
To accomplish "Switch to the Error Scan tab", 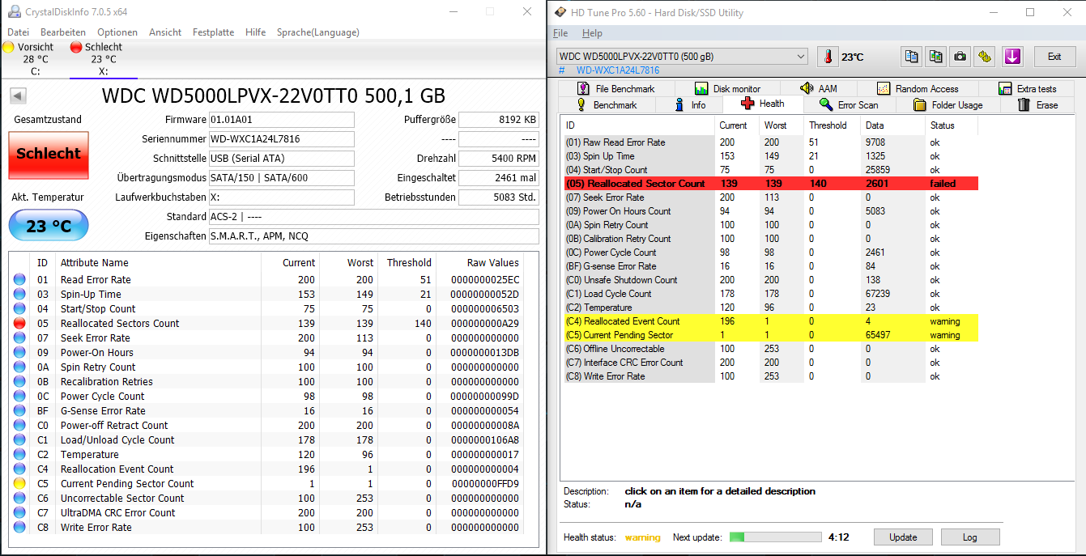I will coord(849,105).
